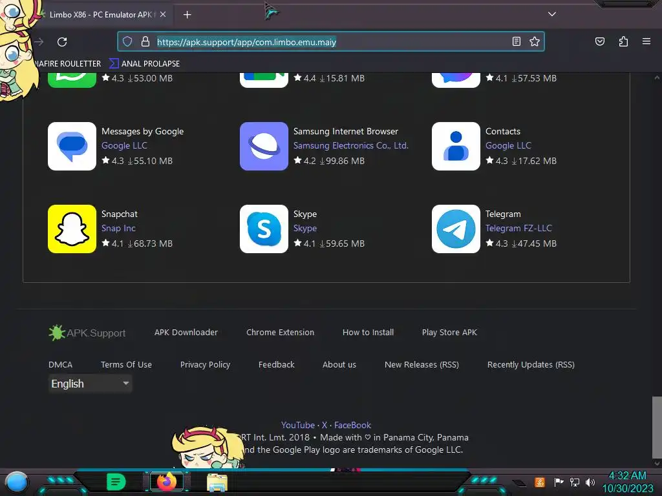
Task: Open the DMCA footer link
Action: [60, 364]
